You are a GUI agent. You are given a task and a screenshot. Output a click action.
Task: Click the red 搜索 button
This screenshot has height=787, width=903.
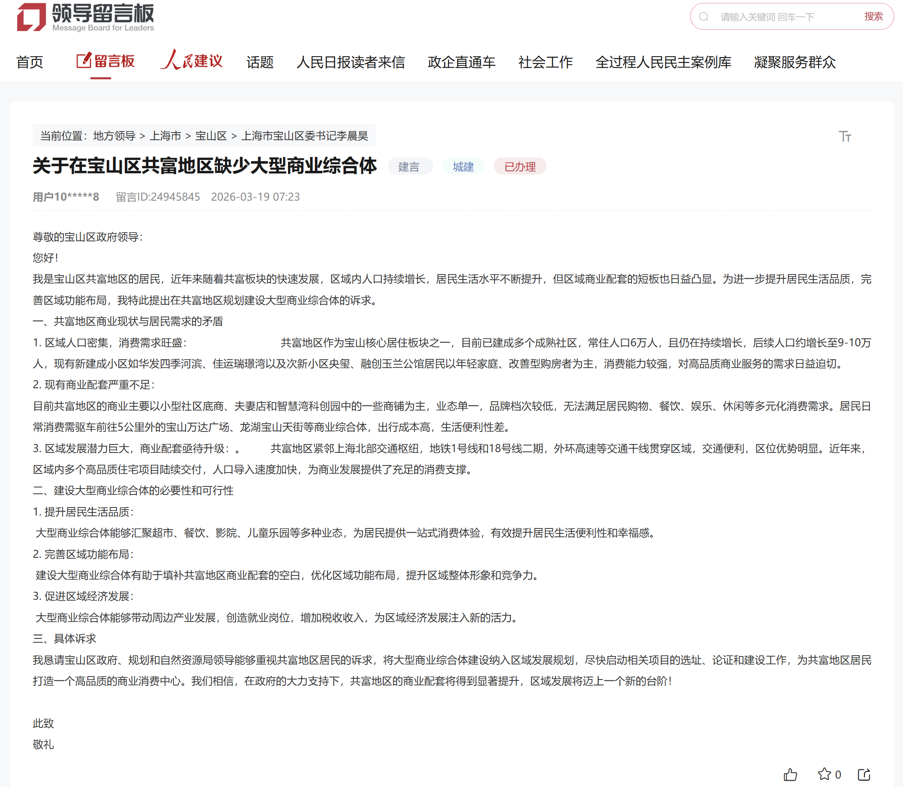tap(873, 17)
